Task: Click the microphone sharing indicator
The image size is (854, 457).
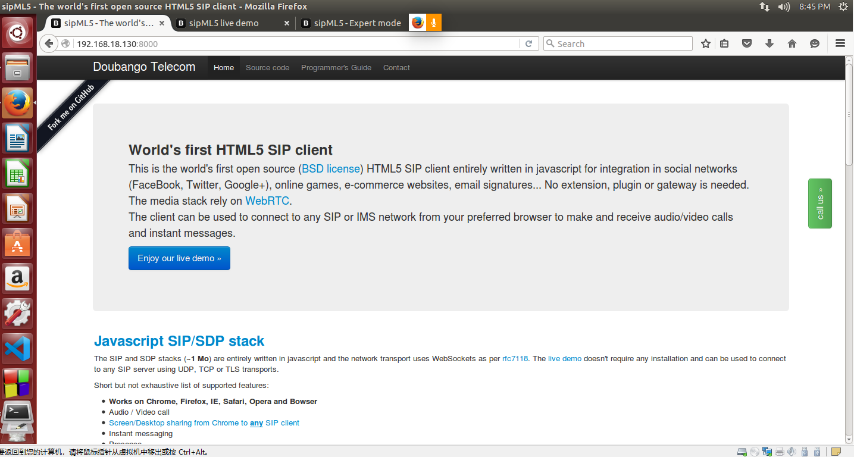Action: click(x=434, y=23)
